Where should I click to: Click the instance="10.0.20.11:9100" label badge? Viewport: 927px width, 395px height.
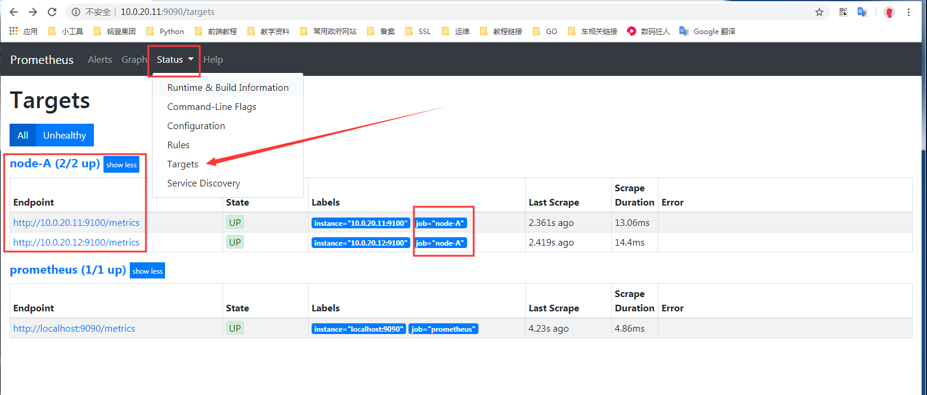[361, 223]
